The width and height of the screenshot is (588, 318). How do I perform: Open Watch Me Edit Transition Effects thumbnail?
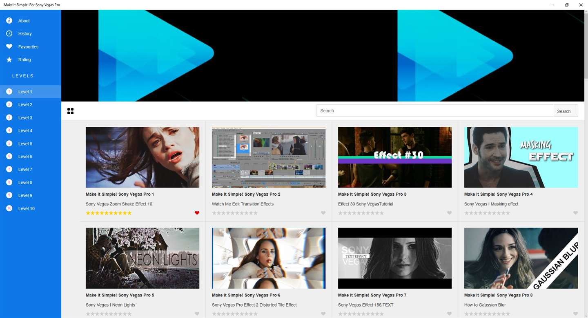tap(269, 157)
